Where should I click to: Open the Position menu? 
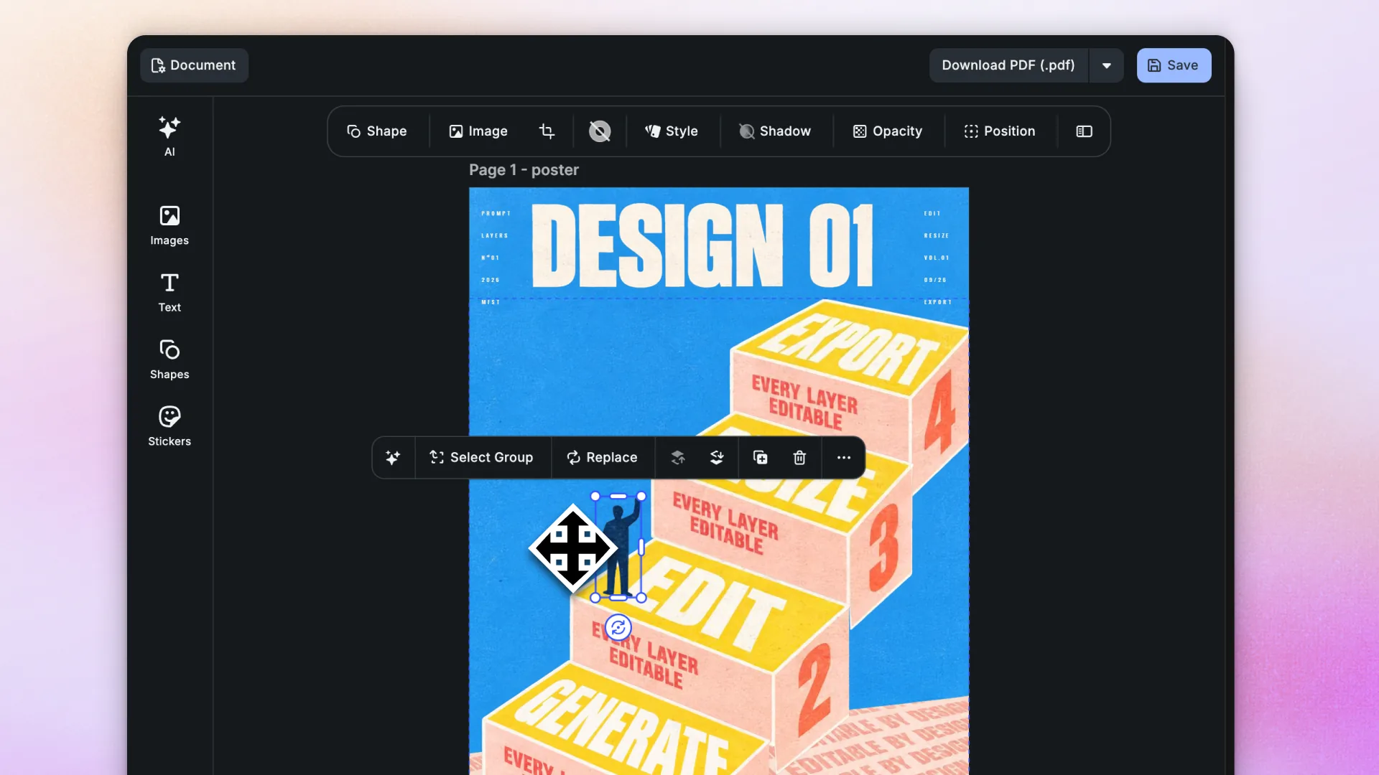(1000, 131)
